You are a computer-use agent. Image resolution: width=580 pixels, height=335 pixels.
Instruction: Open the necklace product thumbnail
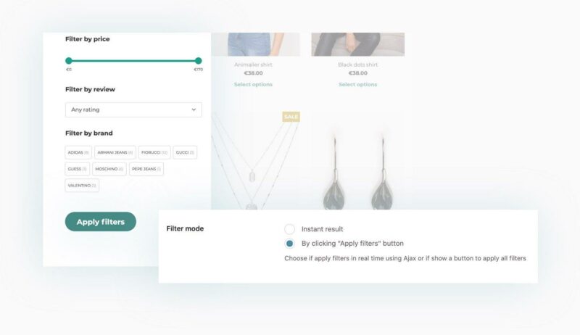click(x=256, y=160)
